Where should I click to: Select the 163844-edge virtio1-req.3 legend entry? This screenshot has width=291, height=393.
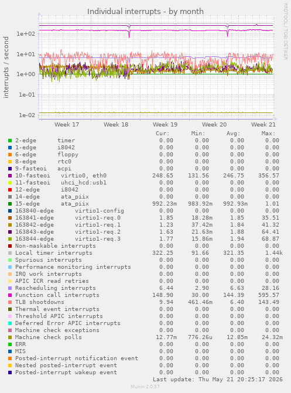coord(68,239)
